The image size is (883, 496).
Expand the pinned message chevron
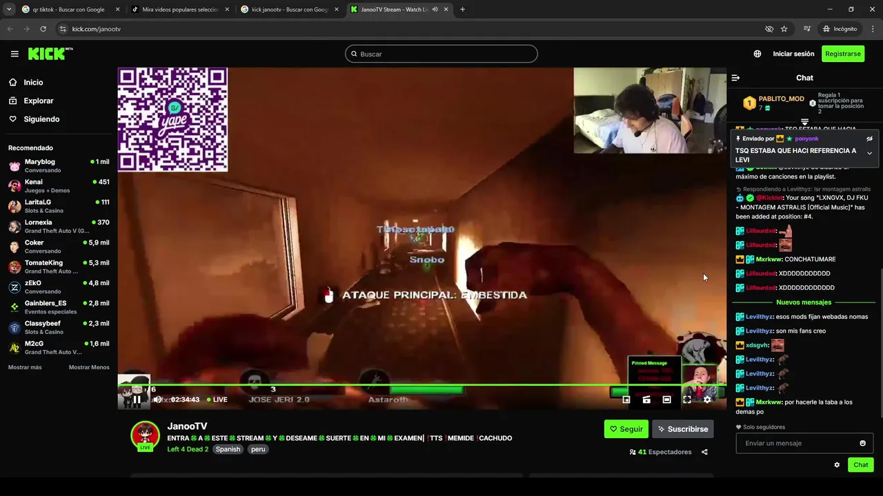[869, 153]
